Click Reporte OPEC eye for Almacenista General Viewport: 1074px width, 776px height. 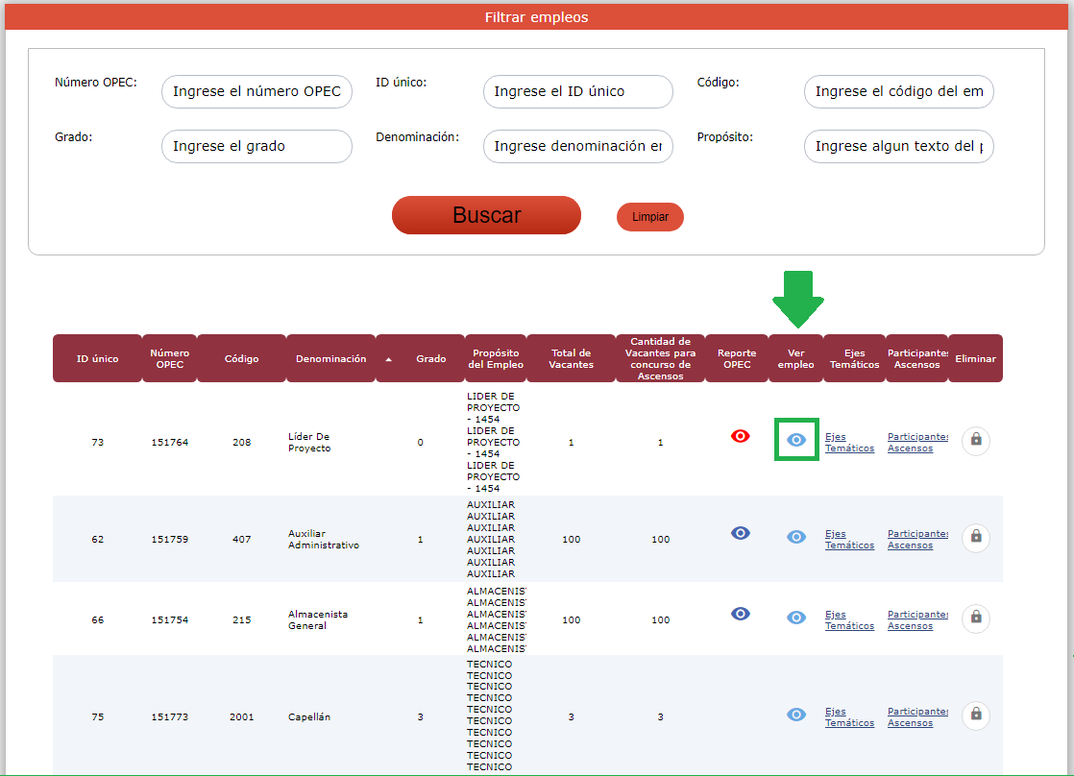tap(740, 614)
